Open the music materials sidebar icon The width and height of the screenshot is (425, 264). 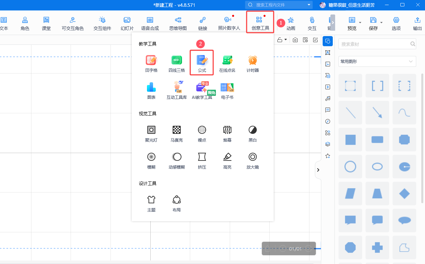tap(327, 98)
